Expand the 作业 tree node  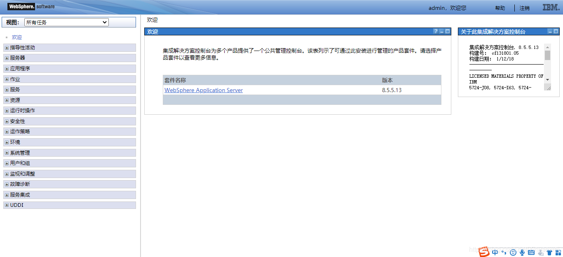[7, 79]
